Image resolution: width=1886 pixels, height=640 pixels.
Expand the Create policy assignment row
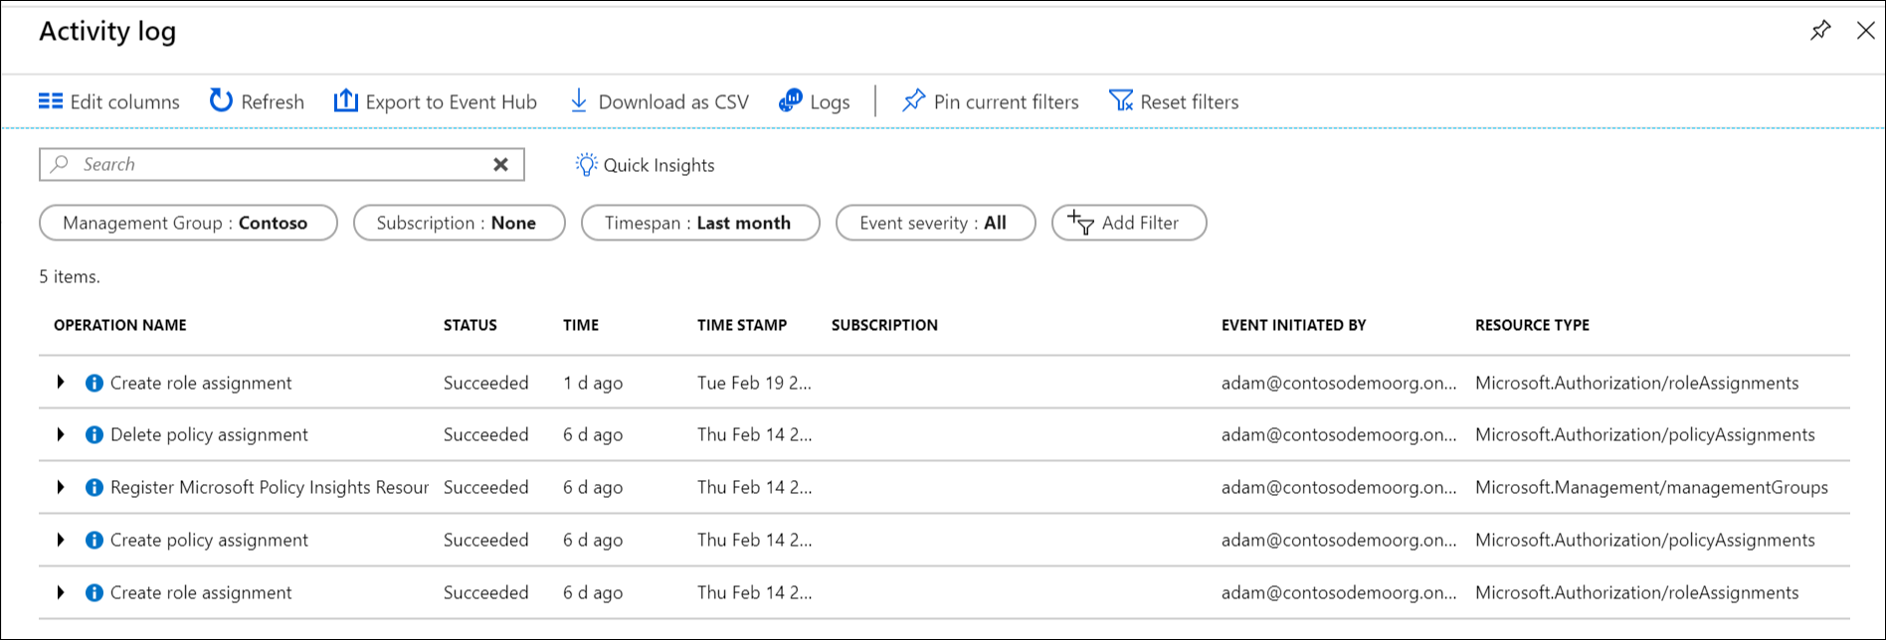pyautogui.click(x=61, y=540)
